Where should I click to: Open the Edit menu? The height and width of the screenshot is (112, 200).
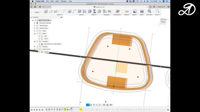(x=52, y=1)
